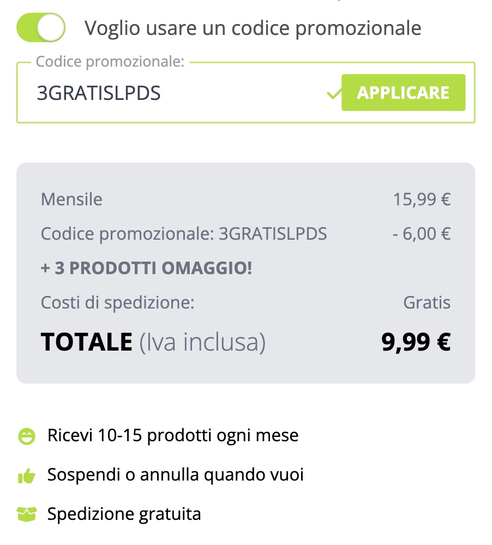Click the thumbs-up icon
The image size is (492, 545).
coord(26,476)
